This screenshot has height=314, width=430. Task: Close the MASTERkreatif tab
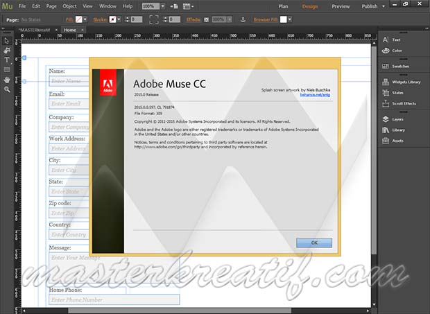(x=56, y=30)
